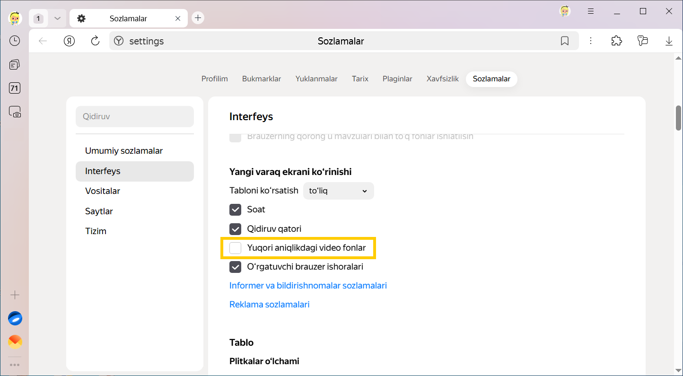The image size is (683, 376).
Task: Reload page with the refresh icon
Action: (95, 41)
